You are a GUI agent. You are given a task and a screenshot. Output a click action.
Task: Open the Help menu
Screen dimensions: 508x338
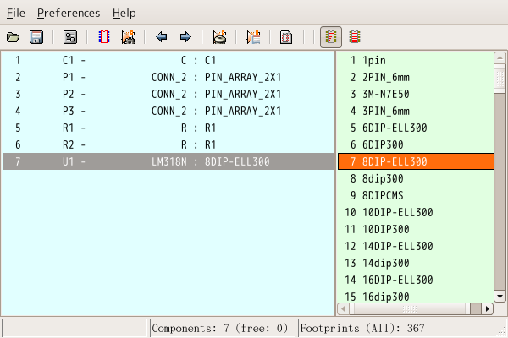point(124,14)
